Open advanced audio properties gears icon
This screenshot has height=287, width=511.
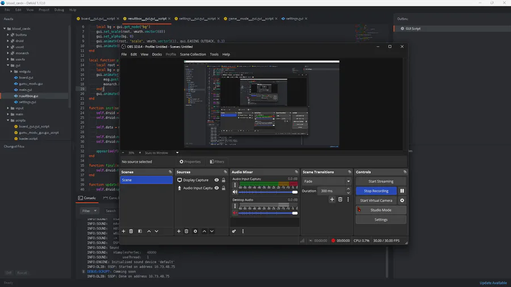(x=234, y=231)
